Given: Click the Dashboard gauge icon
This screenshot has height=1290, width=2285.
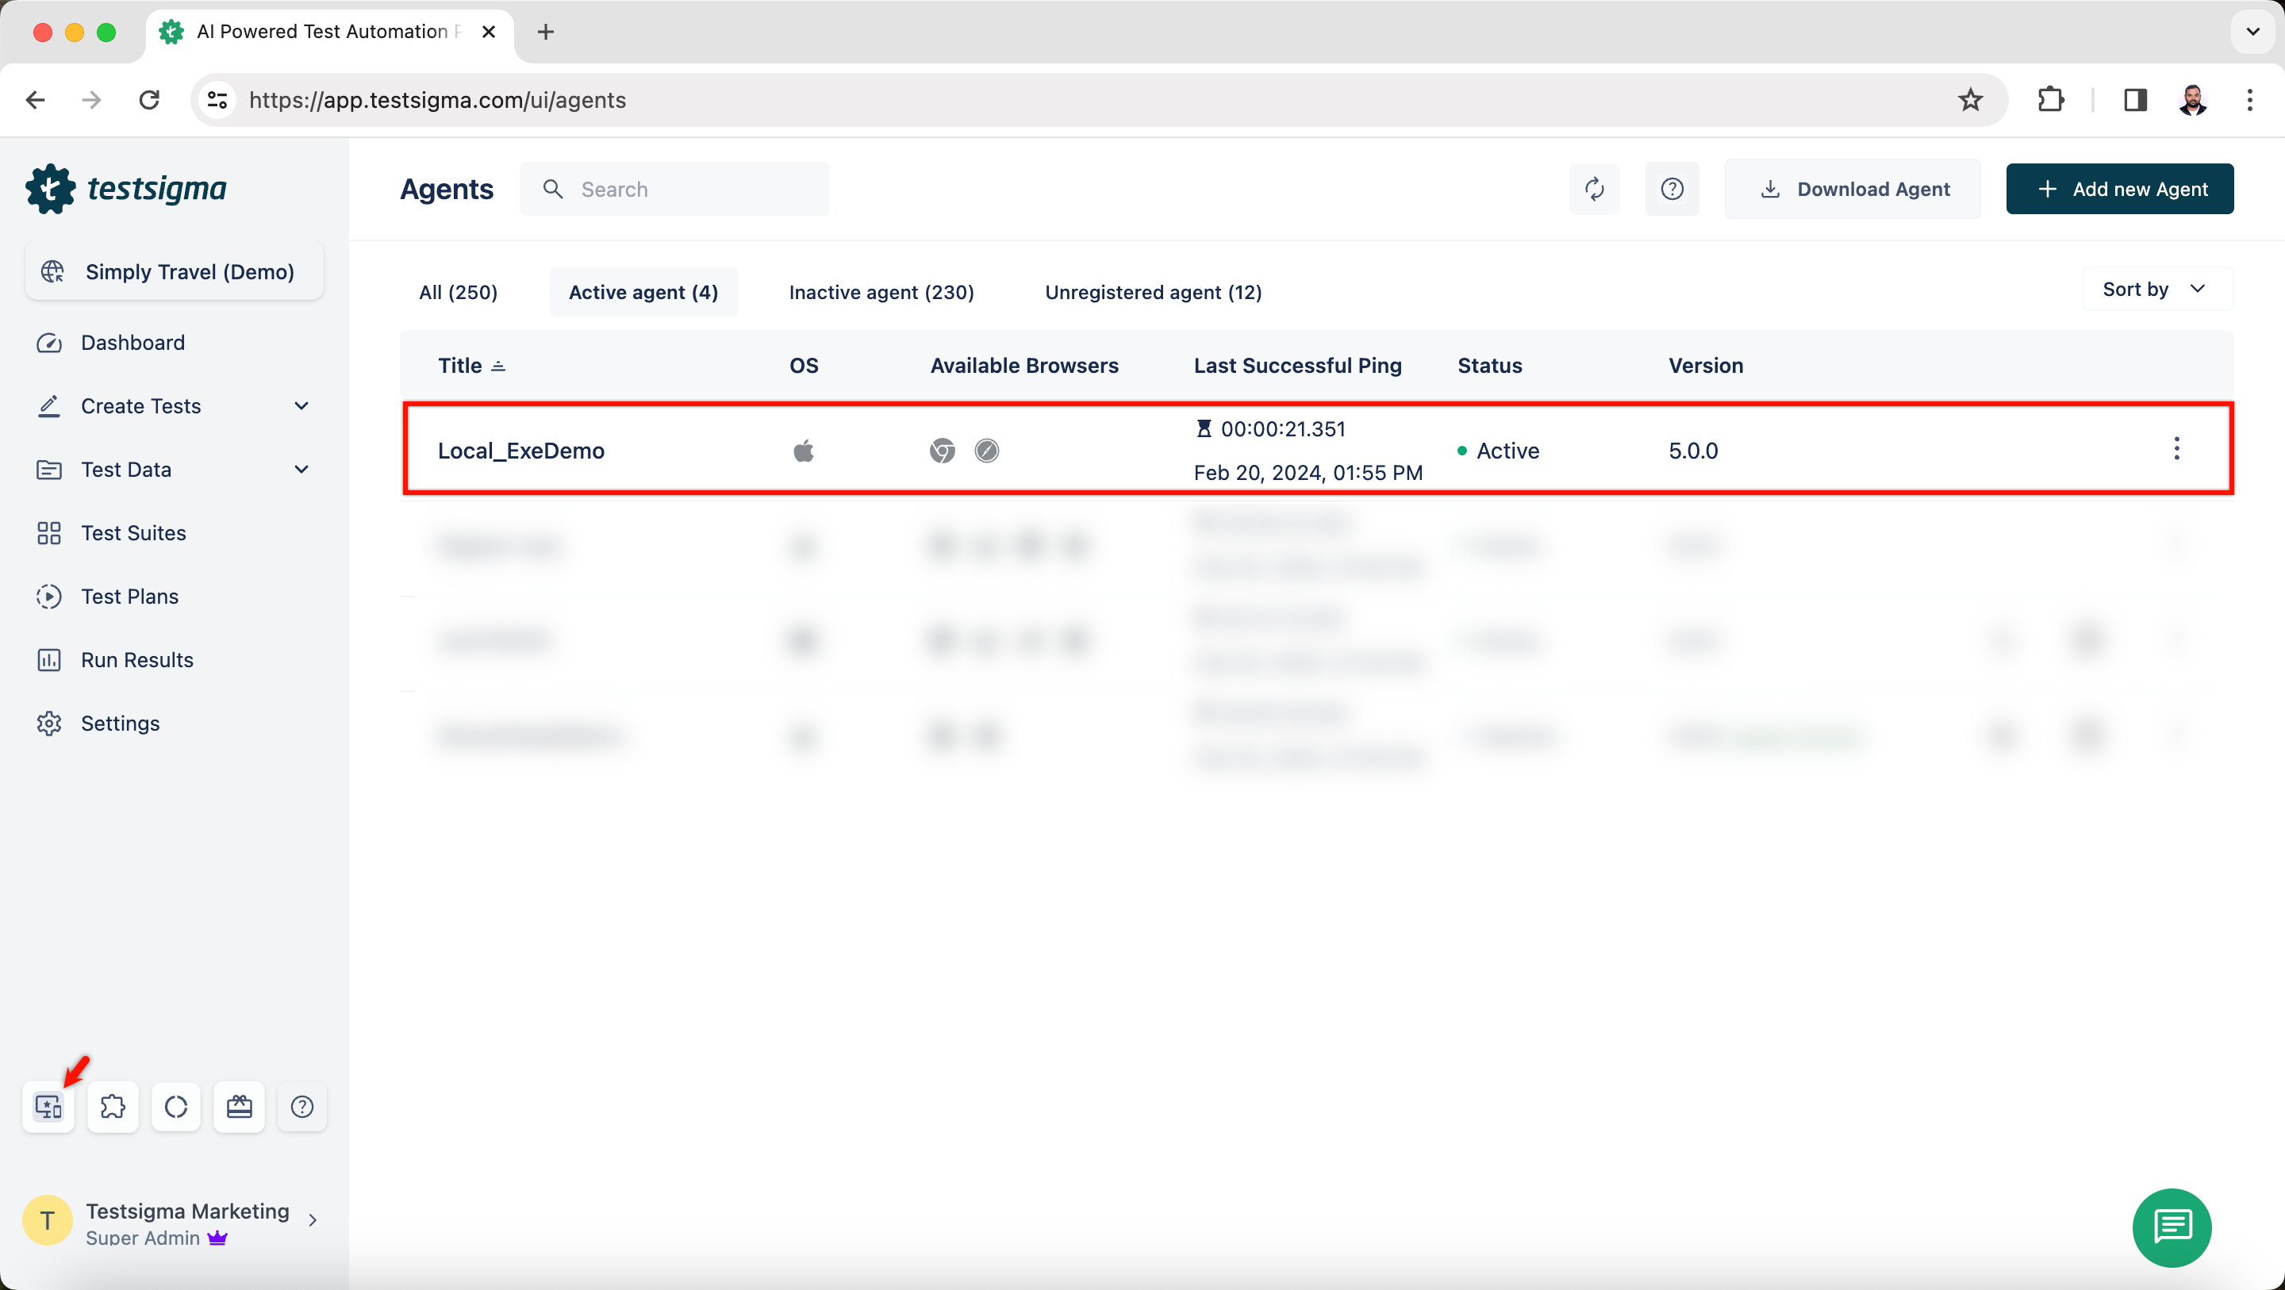Looking at the screenshot, I should pos(48,344).
